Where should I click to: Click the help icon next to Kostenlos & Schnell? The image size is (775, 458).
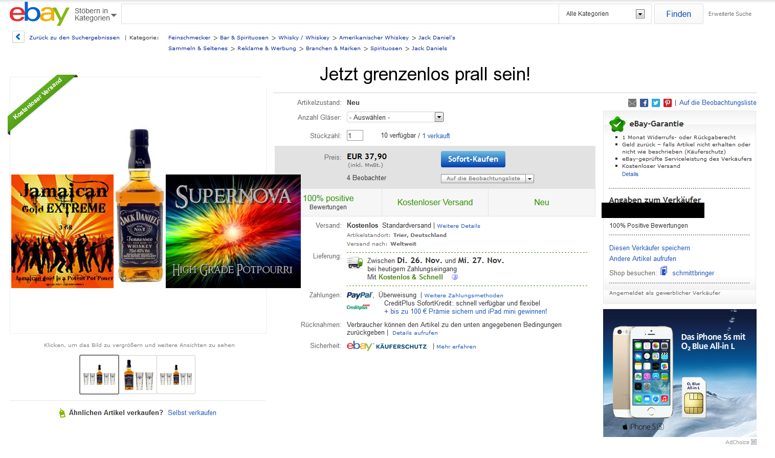(455, 277)
